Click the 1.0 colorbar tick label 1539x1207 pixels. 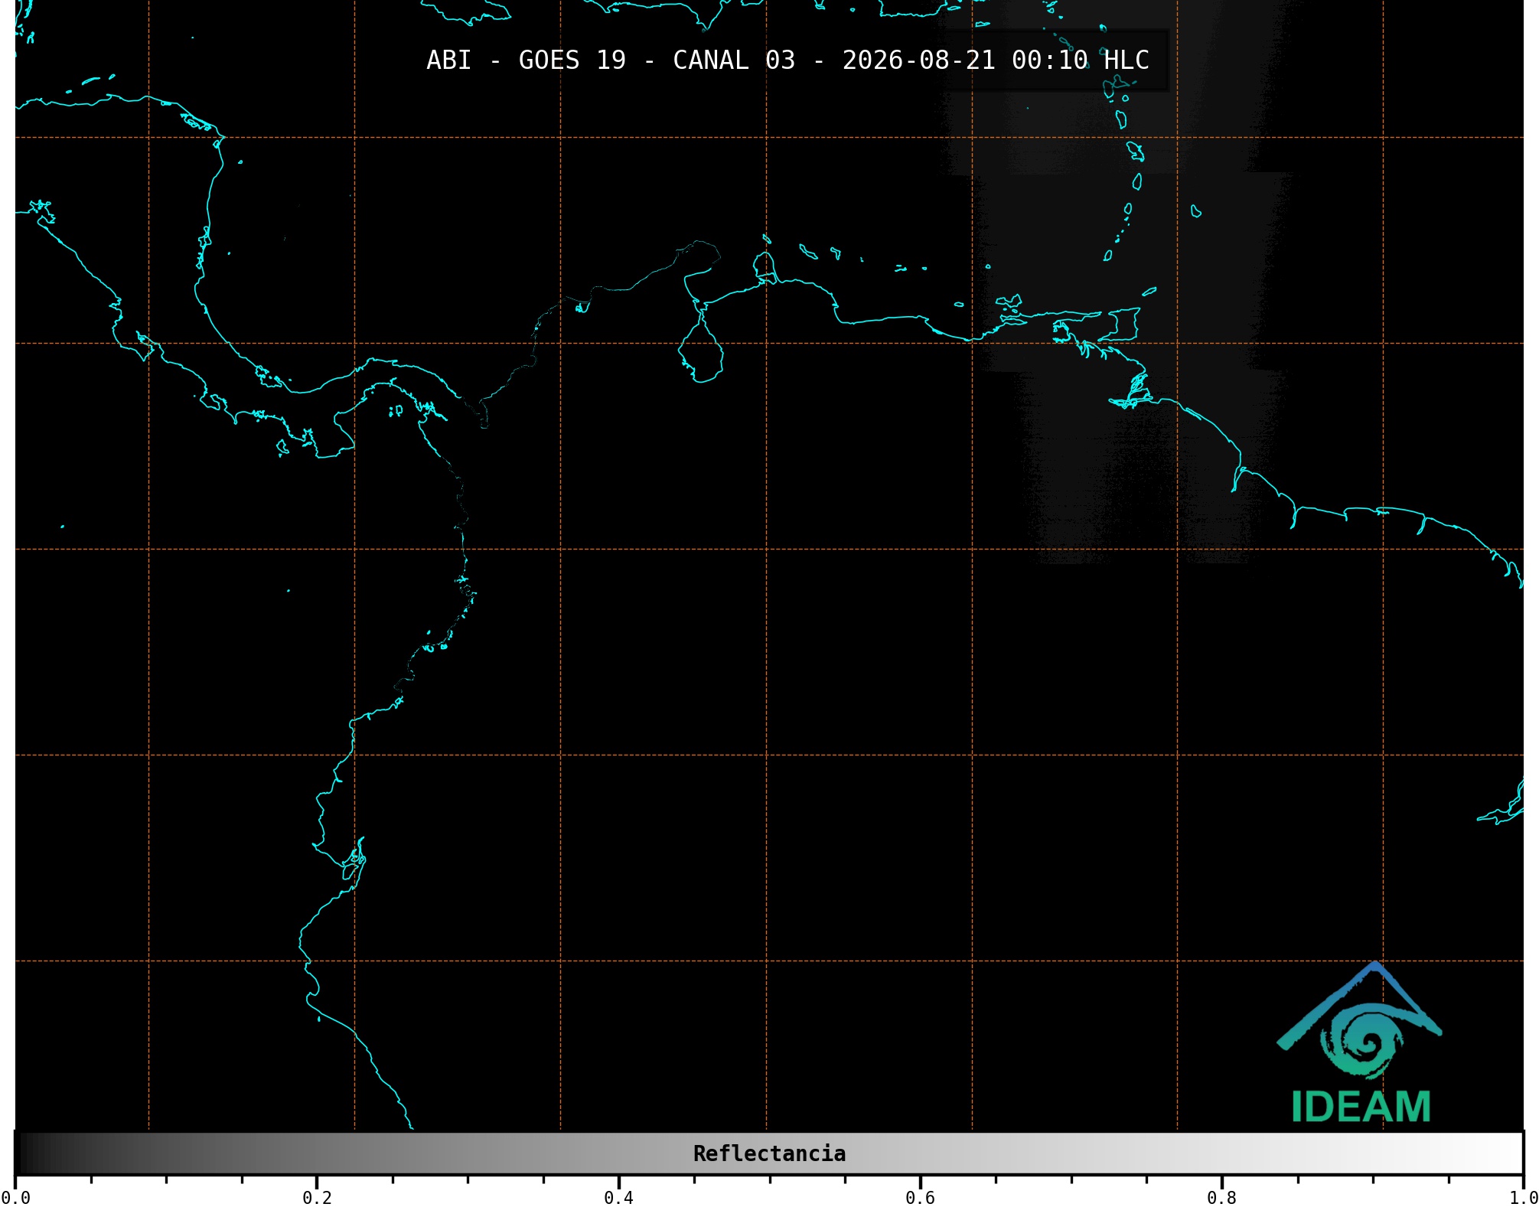1523,1198
